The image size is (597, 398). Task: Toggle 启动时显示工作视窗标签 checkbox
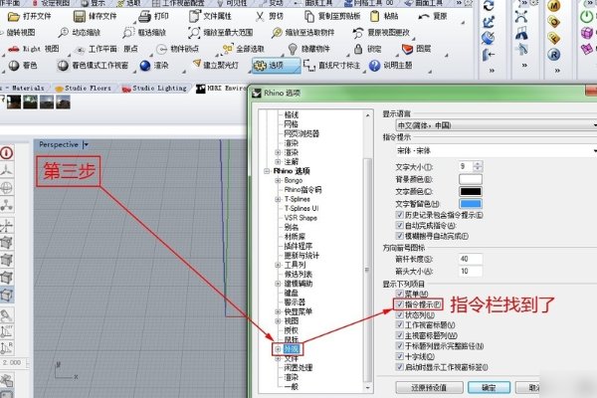coord(399,367)
